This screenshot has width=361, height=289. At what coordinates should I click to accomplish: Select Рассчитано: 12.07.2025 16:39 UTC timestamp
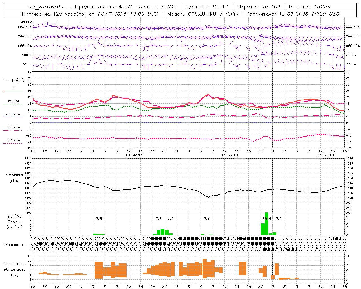[293, 14]
